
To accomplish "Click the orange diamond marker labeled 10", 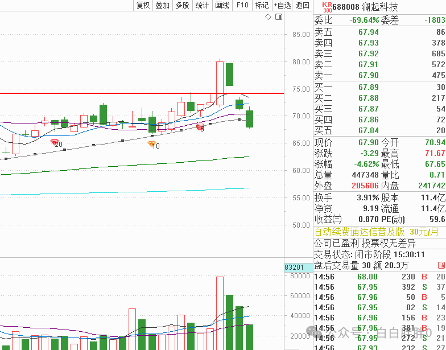I will tap(152, 143).
